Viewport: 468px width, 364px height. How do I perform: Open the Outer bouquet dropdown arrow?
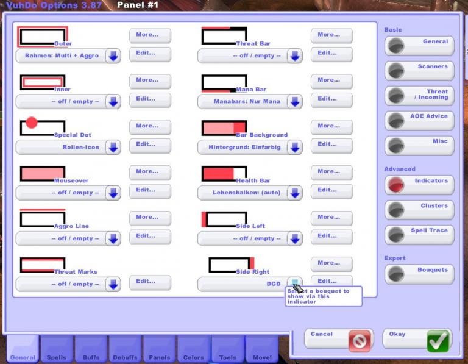click(113, 56)
